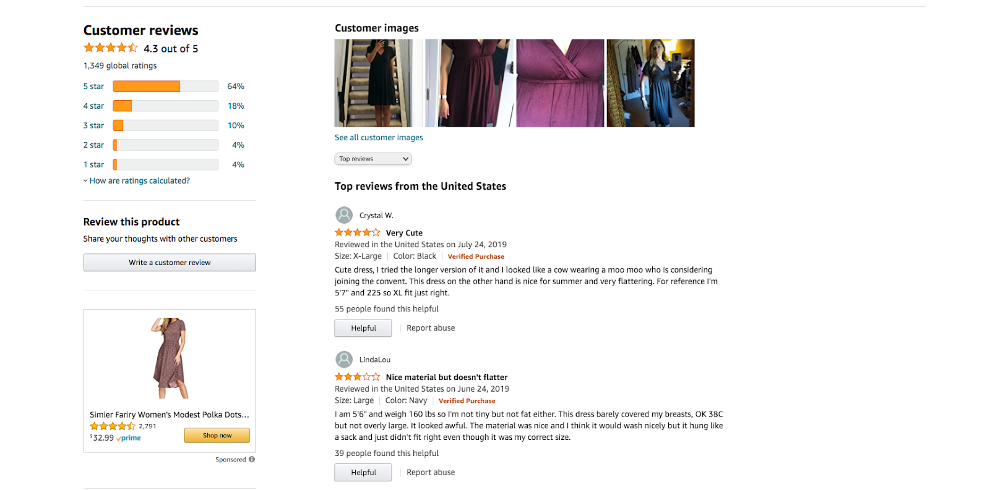The image size is (990, 490).
Task: Click Write a customer review button
Action: (170, 263)
